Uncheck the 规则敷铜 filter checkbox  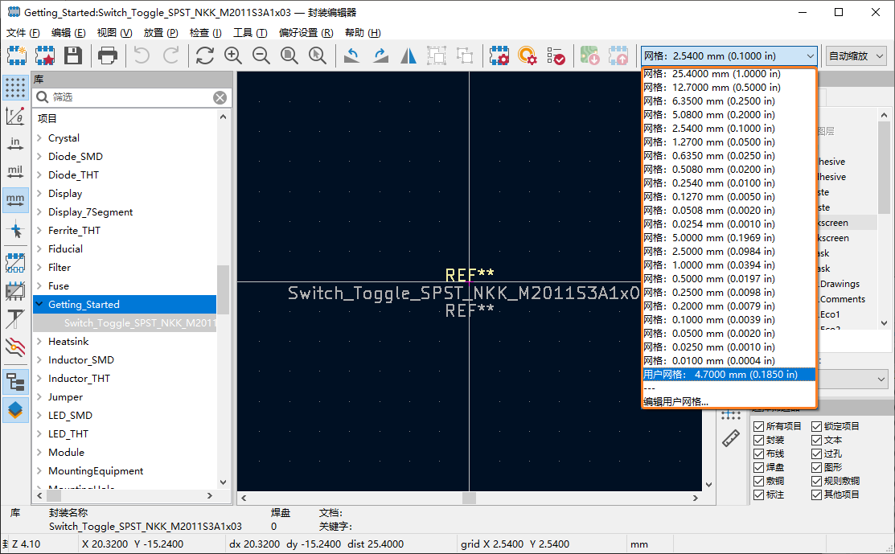(x=816, y=481)
